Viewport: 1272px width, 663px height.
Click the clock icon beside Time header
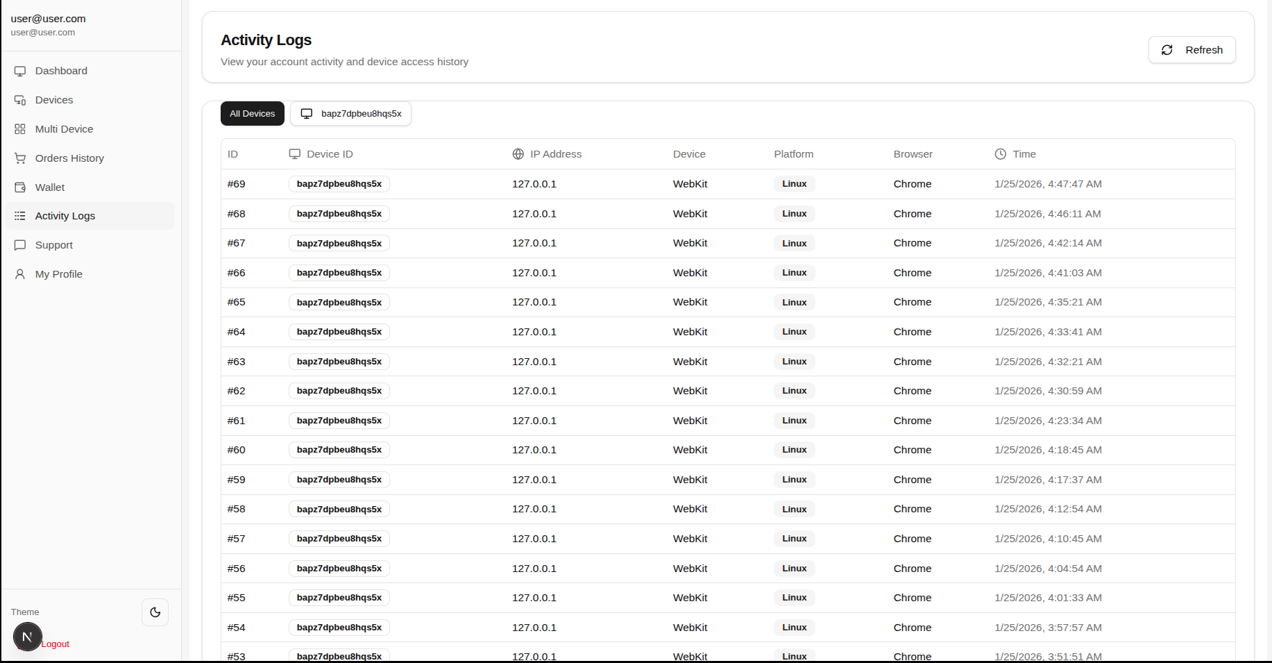click(x=1000, y=154)
